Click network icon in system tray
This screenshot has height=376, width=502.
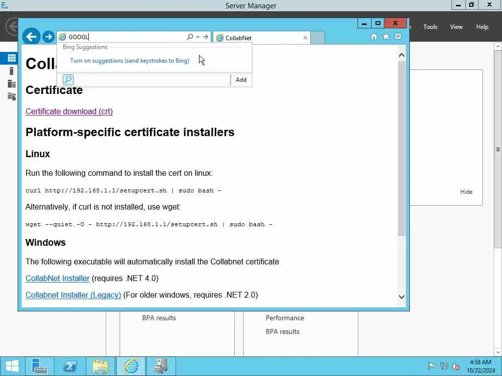(444, 366)
